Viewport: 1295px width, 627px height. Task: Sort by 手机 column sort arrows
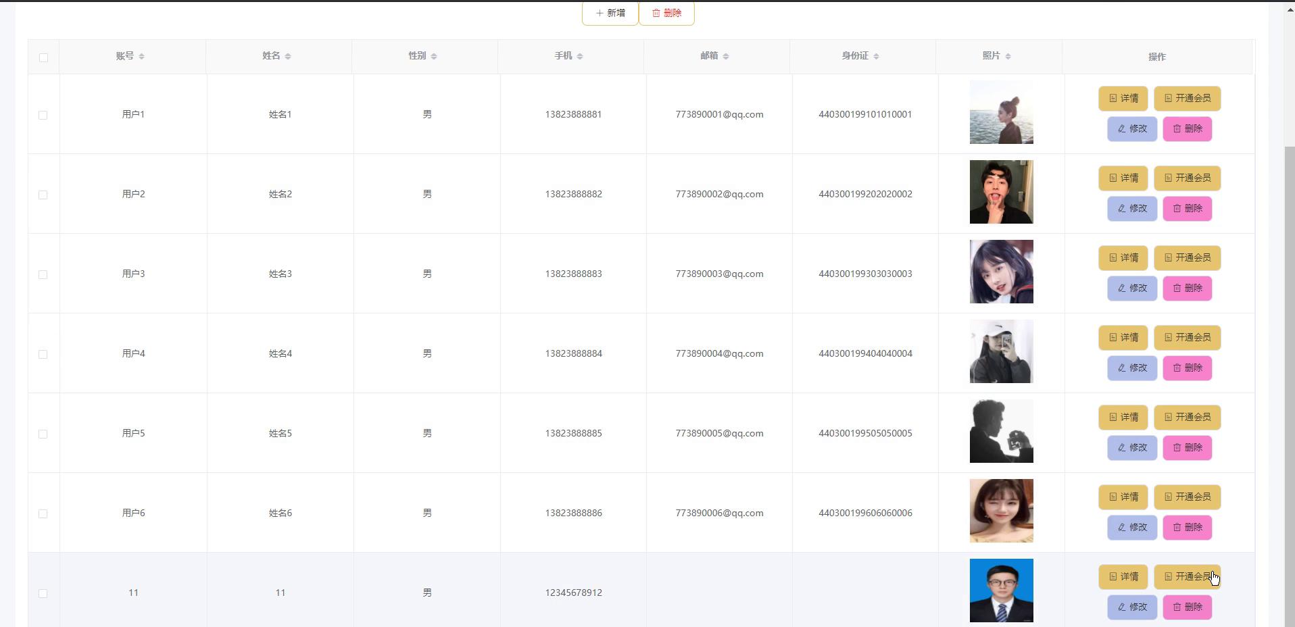(x=580, y=56)
